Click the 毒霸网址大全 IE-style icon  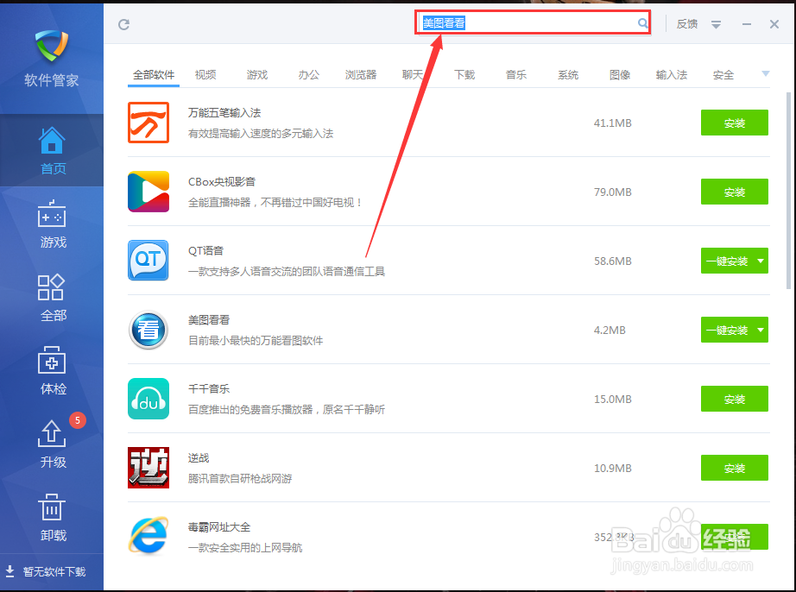(x=148, y=536)
